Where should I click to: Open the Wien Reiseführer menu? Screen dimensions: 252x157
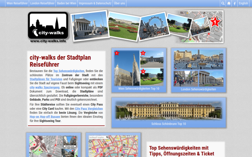17,3
